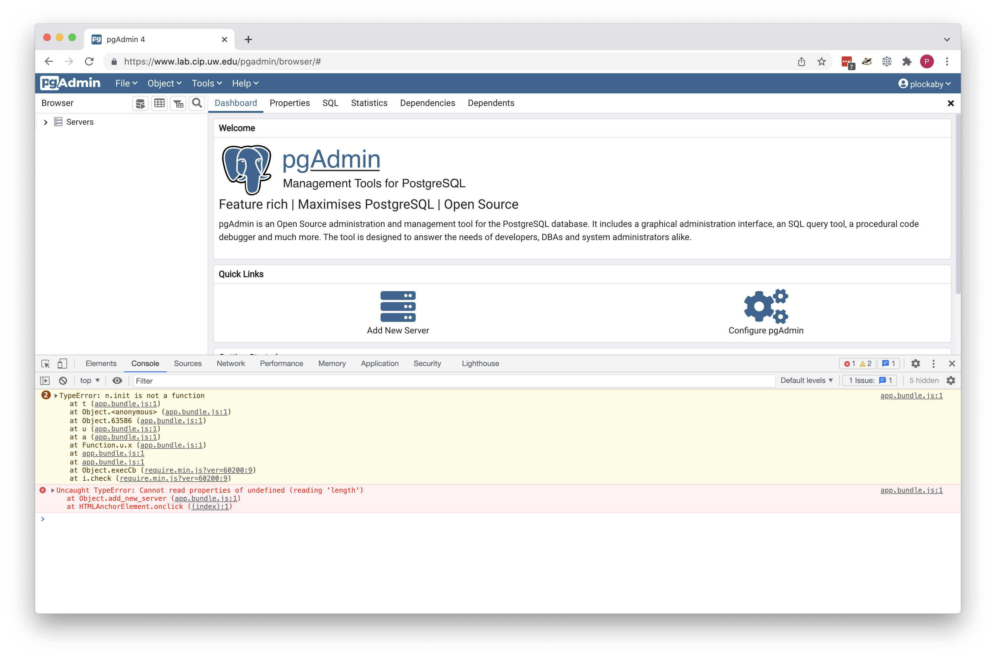Click the live expression eye icon

point(117,380)
